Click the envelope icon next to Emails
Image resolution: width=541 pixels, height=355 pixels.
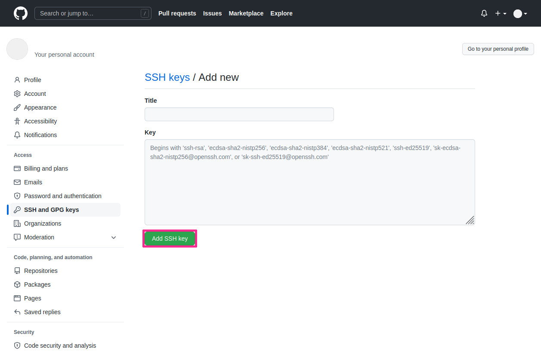click(x=17, y=182)
